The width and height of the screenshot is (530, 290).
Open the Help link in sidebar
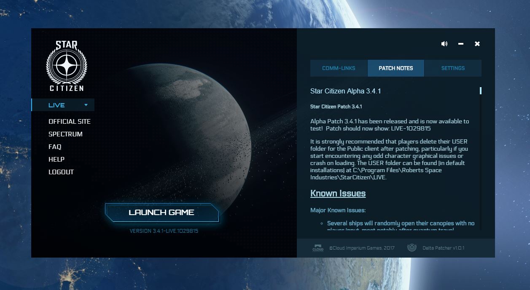tap(56, 159)
